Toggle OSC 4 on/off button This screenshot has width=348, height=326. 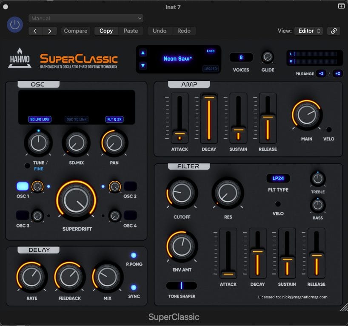(130, 215)
